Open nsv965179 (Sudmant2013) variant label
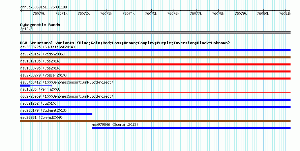This screenshot has height=151, width=300. point(43,110)
